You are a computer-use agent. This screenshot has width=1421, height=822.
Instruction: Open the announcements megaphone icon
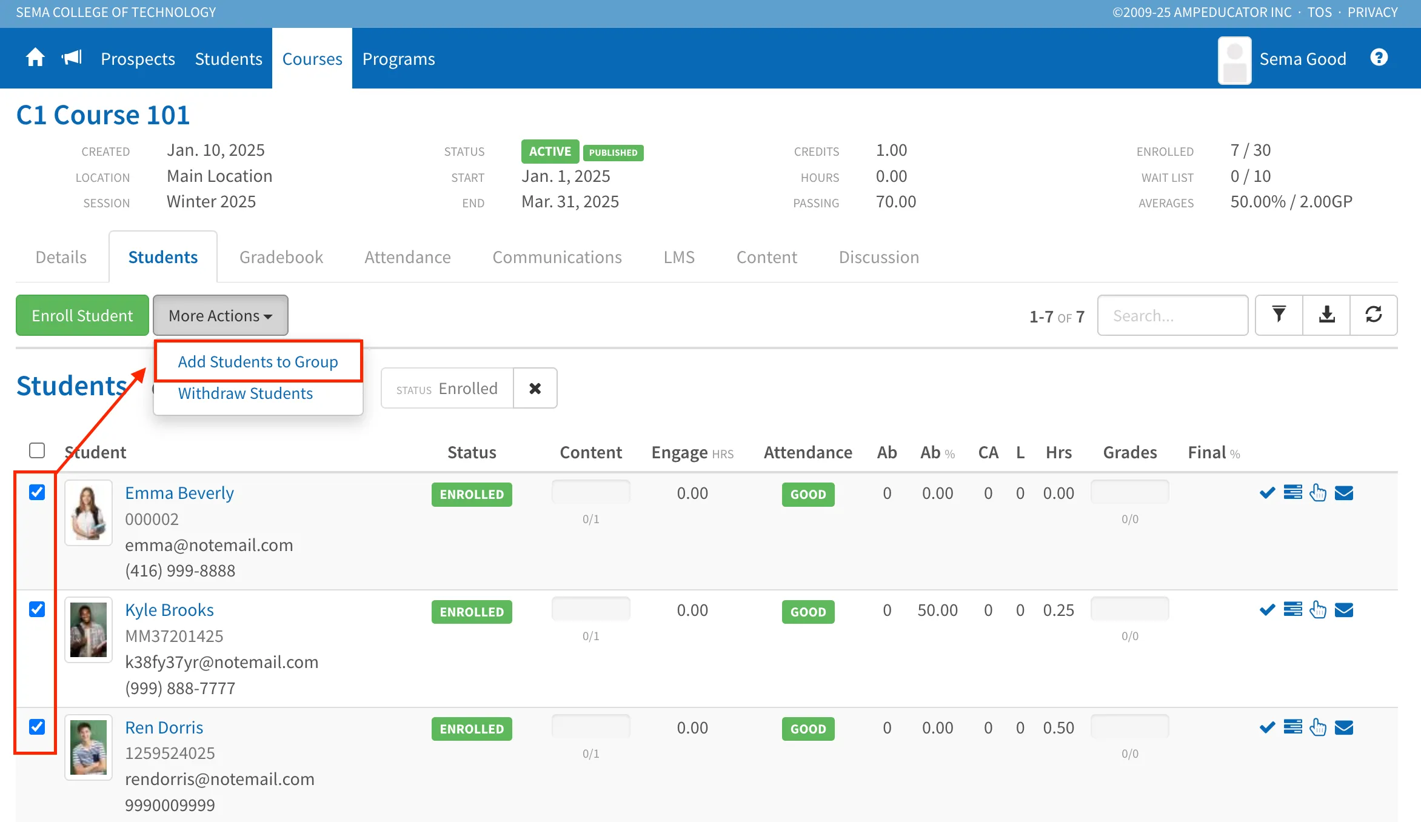click(72, 58)
